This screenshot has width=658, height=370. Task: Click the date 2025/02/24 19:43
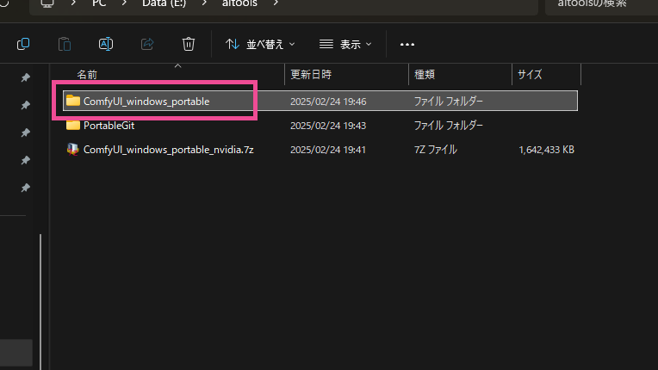[328, 126]
